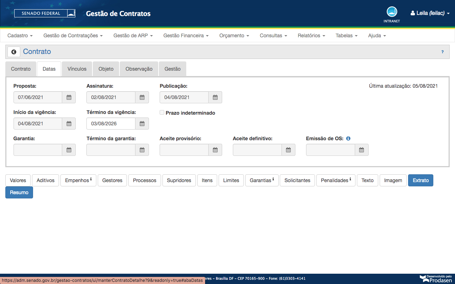The width and height of the screenshot is (455, 284).
Task: Open the Intranet icon in header
Action: click(x=392, y=12)
